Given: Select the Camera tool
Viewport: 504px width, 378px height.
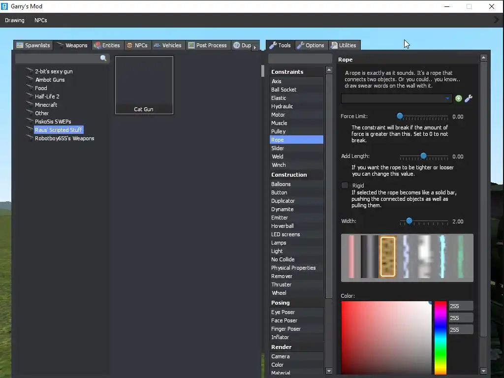Looking at the screenshot, I should (x=296, y=356).
